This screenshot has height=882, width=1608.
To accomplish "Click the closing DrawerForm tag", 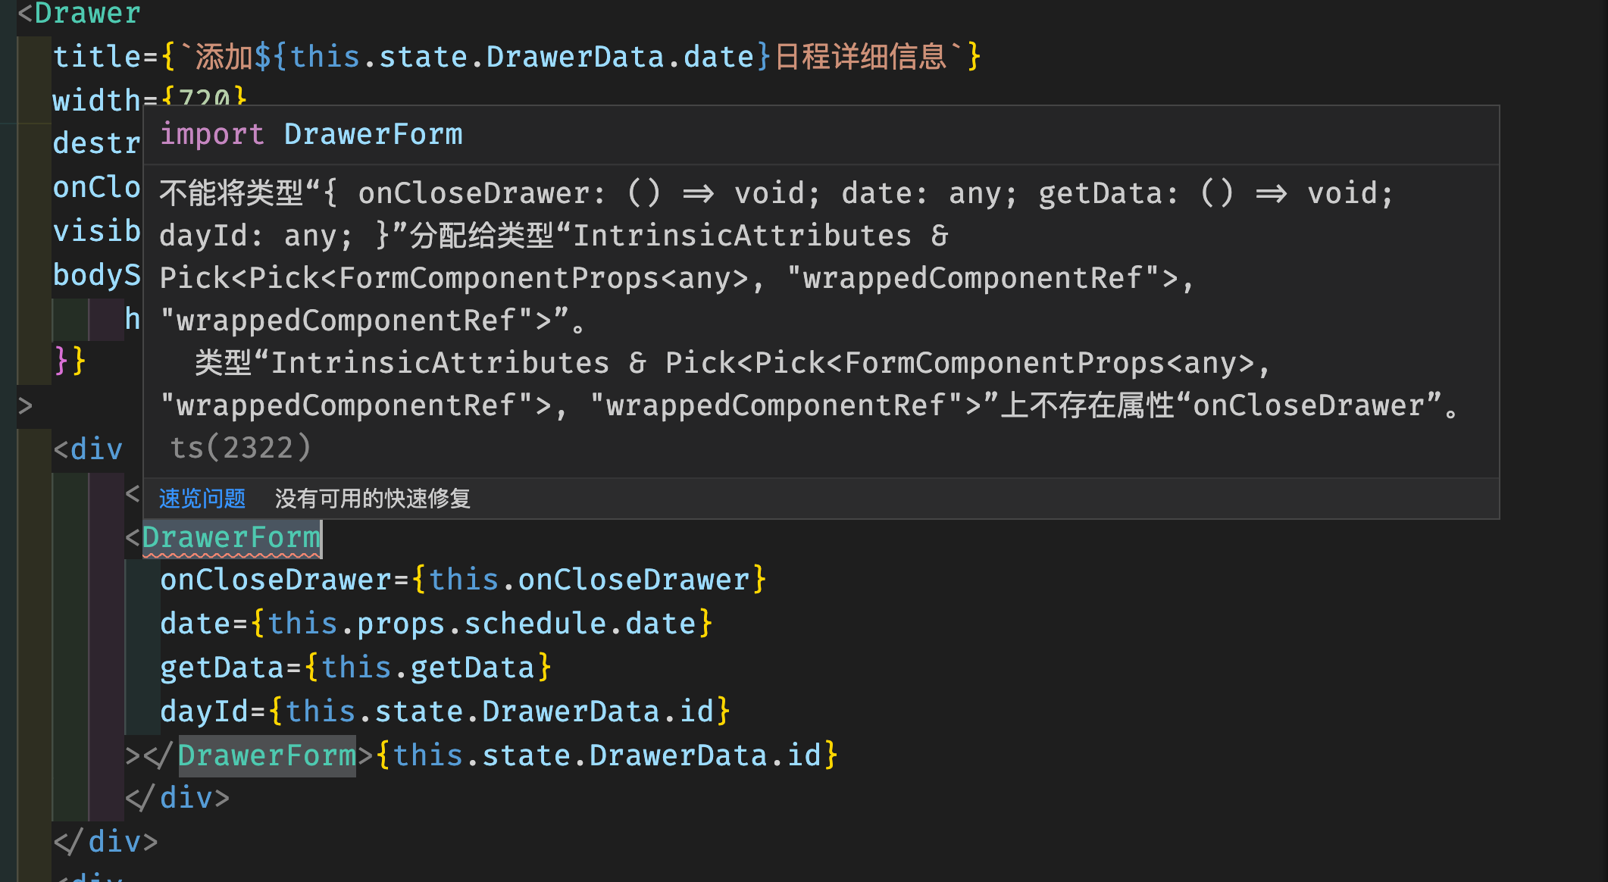I will pyautogui.click(x=267, y=755).
